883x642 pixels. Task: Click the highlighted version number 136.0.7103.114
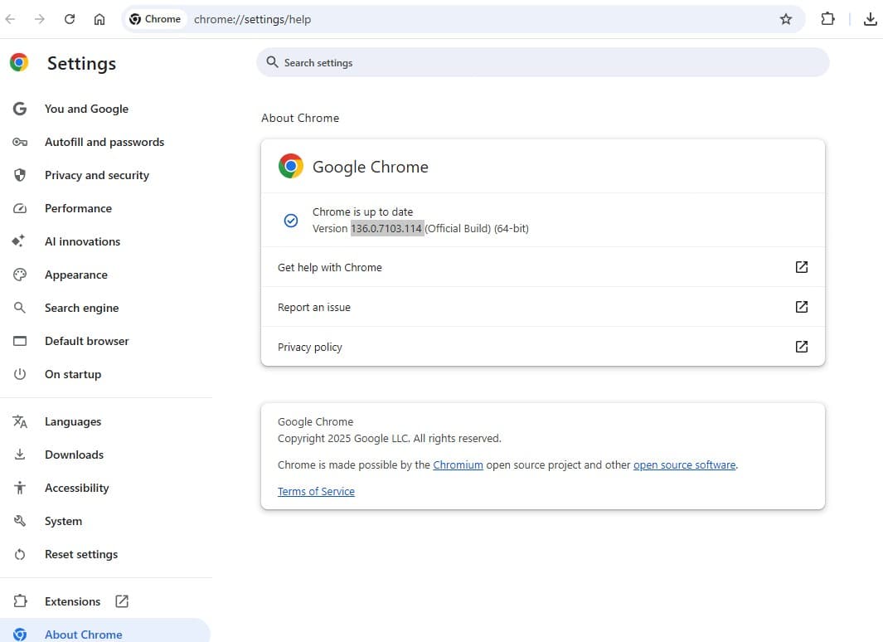point(386,229)
